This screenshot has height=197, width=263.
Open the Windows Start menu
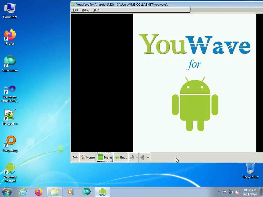pyautogui.click(x=7, y=192)
